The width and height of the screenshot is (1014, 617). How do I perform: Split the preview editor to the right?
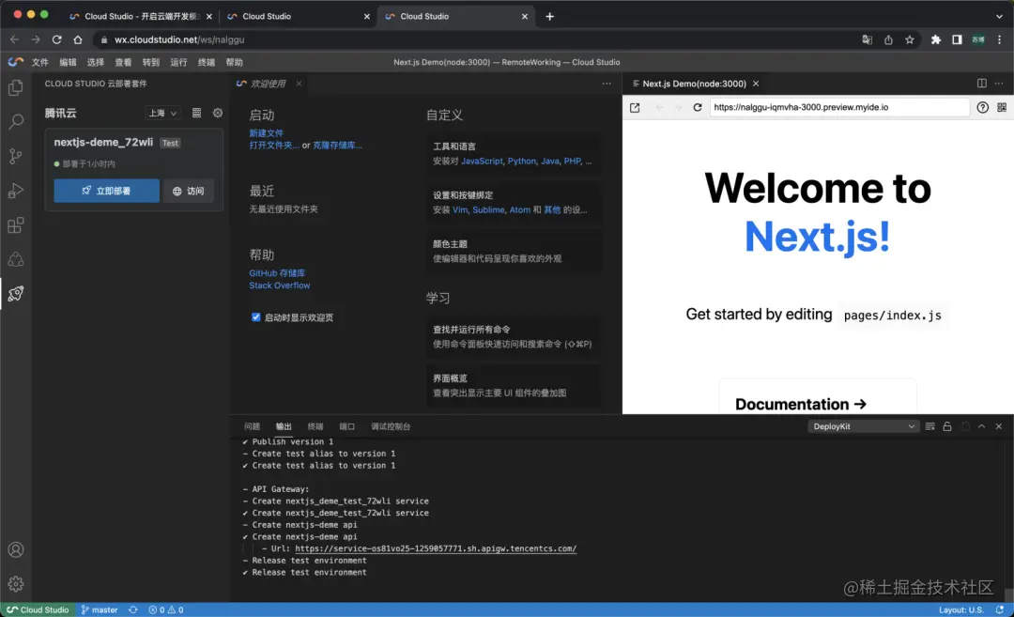tap(982, 84)
